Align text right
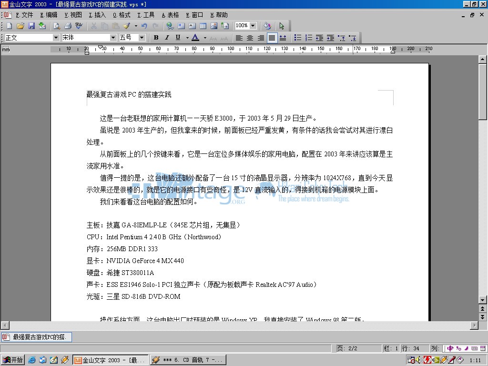The width and height of the screenshot is (488, 366). tap(261, 38)
